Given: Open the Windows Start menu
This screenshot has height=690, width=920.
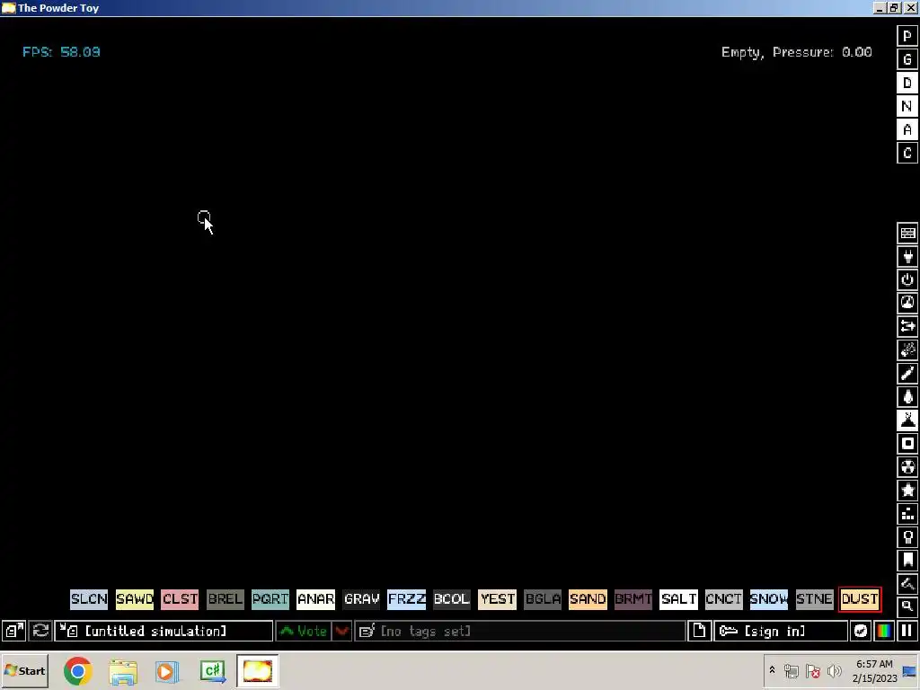Looking at the screenshot, I should click(x=24, y=670).
